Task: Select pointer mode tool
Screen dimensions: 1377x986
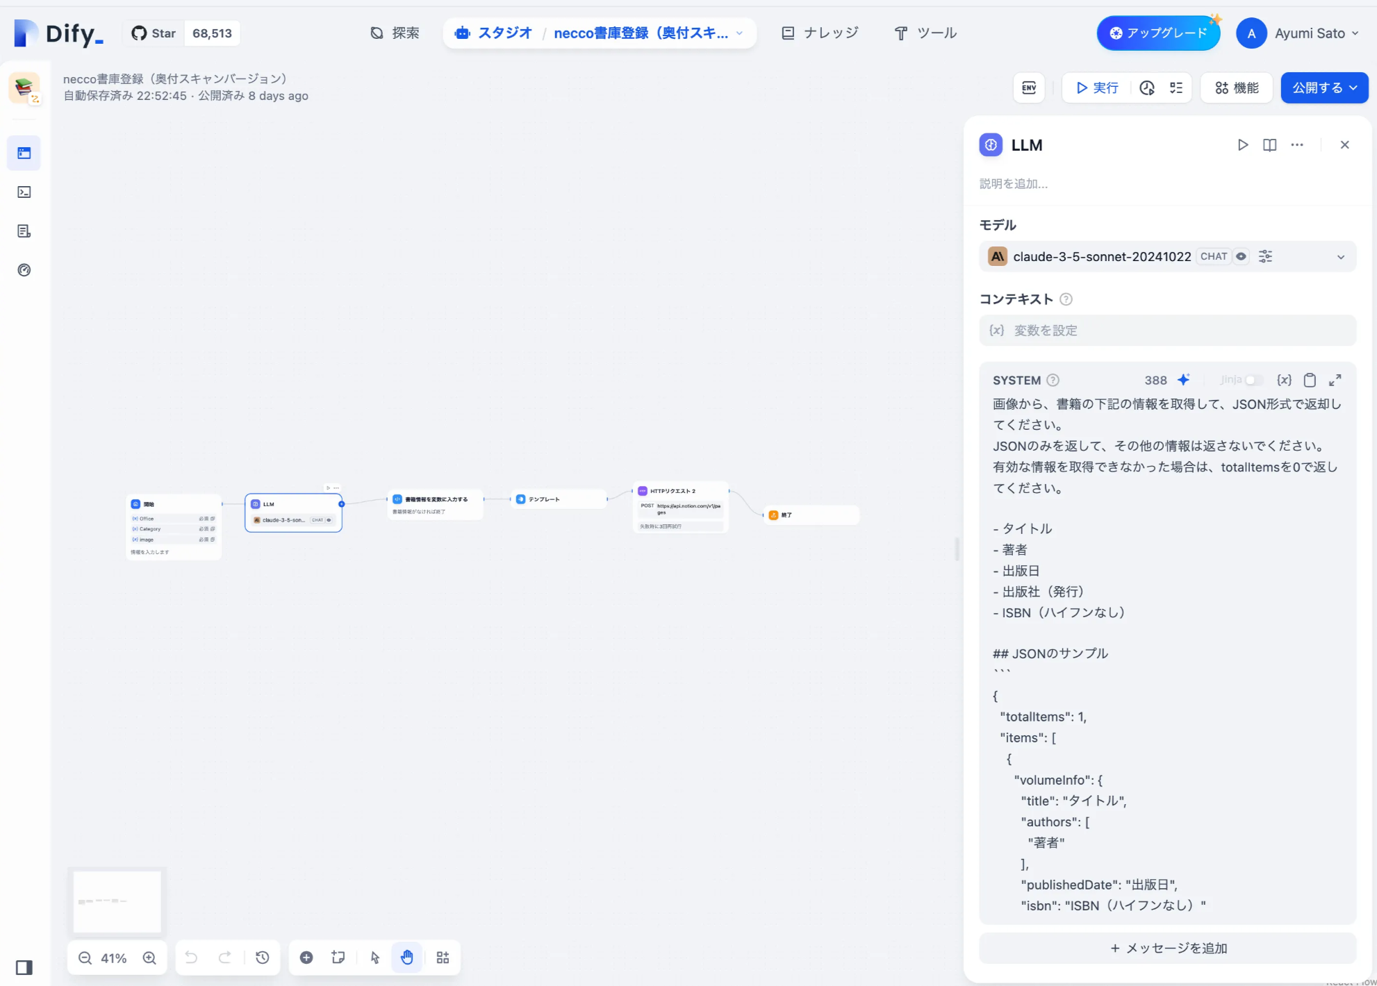Action: (x=375, y=958)
